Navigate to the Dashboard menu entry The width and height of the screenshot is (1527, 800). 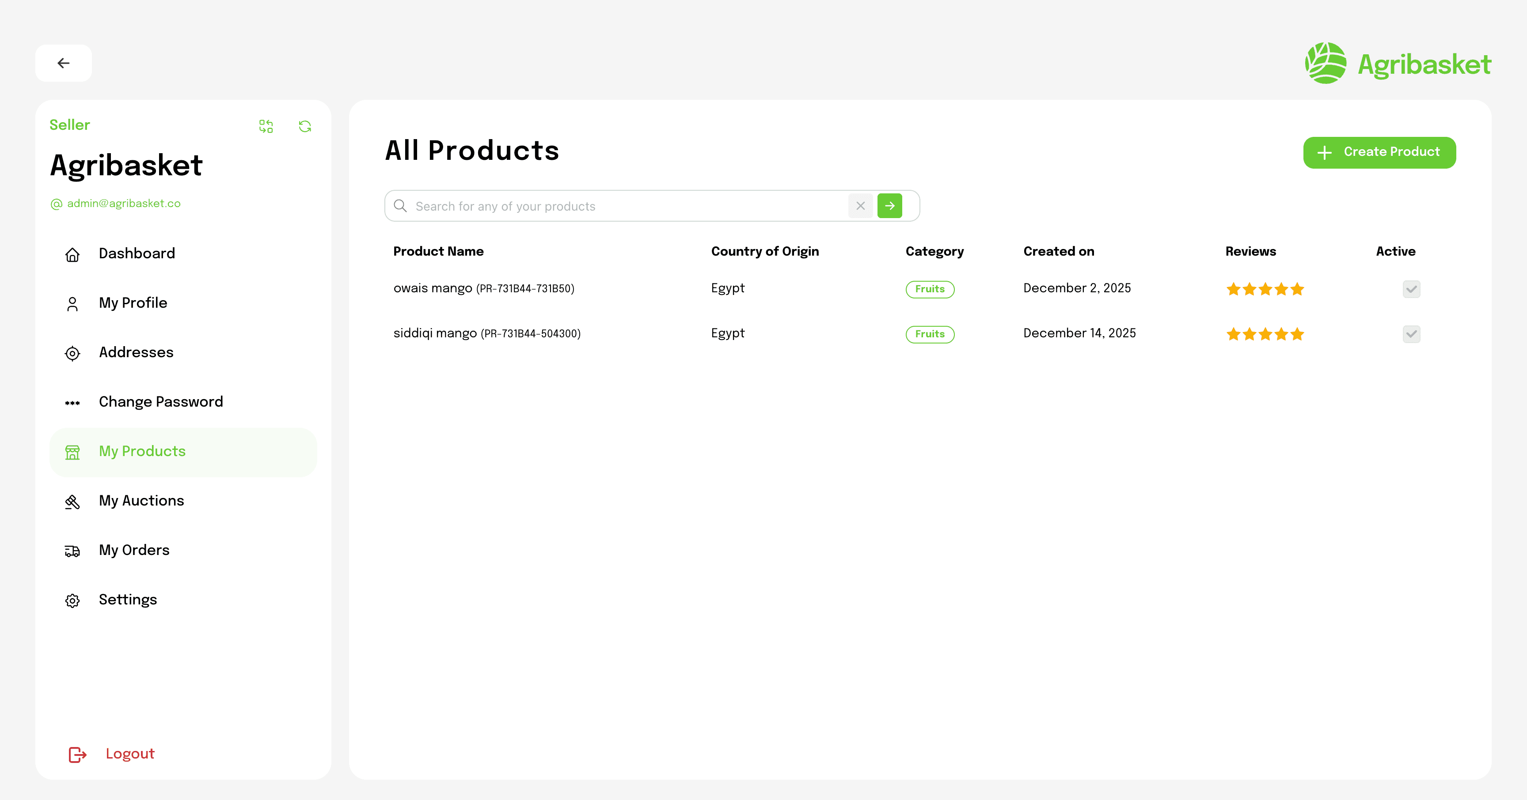coord(137,253)
